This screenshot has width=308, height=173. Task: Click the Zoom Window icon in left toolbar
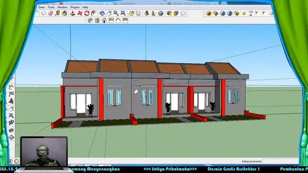point(11,115)
